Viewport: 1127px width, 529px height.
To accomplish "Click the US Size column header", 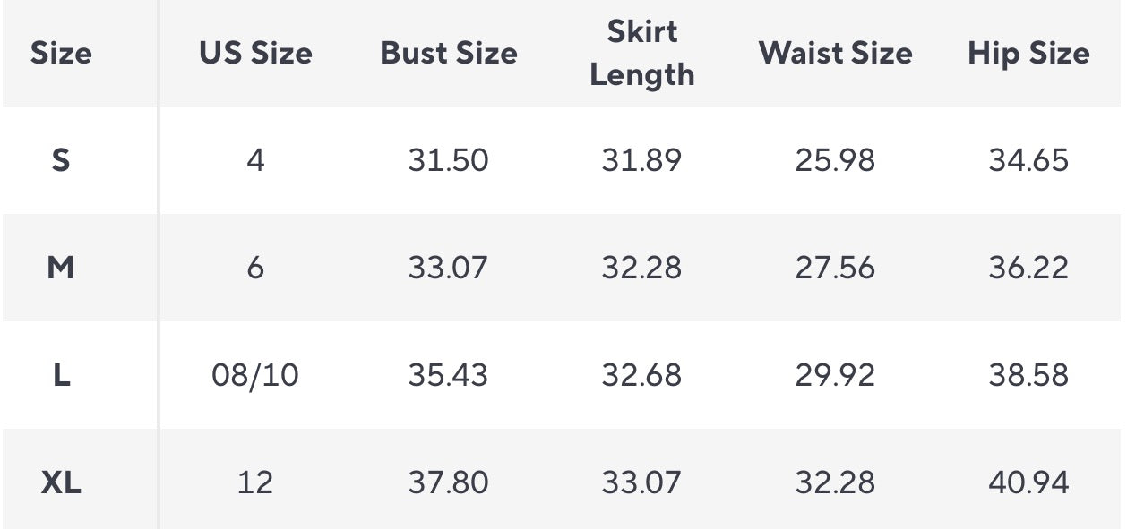I will (255, 54).
